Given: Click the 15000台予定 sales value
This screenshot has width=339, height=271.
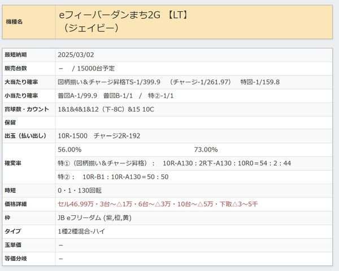Looking at the screenshot, I should click(x=96, y=68).
